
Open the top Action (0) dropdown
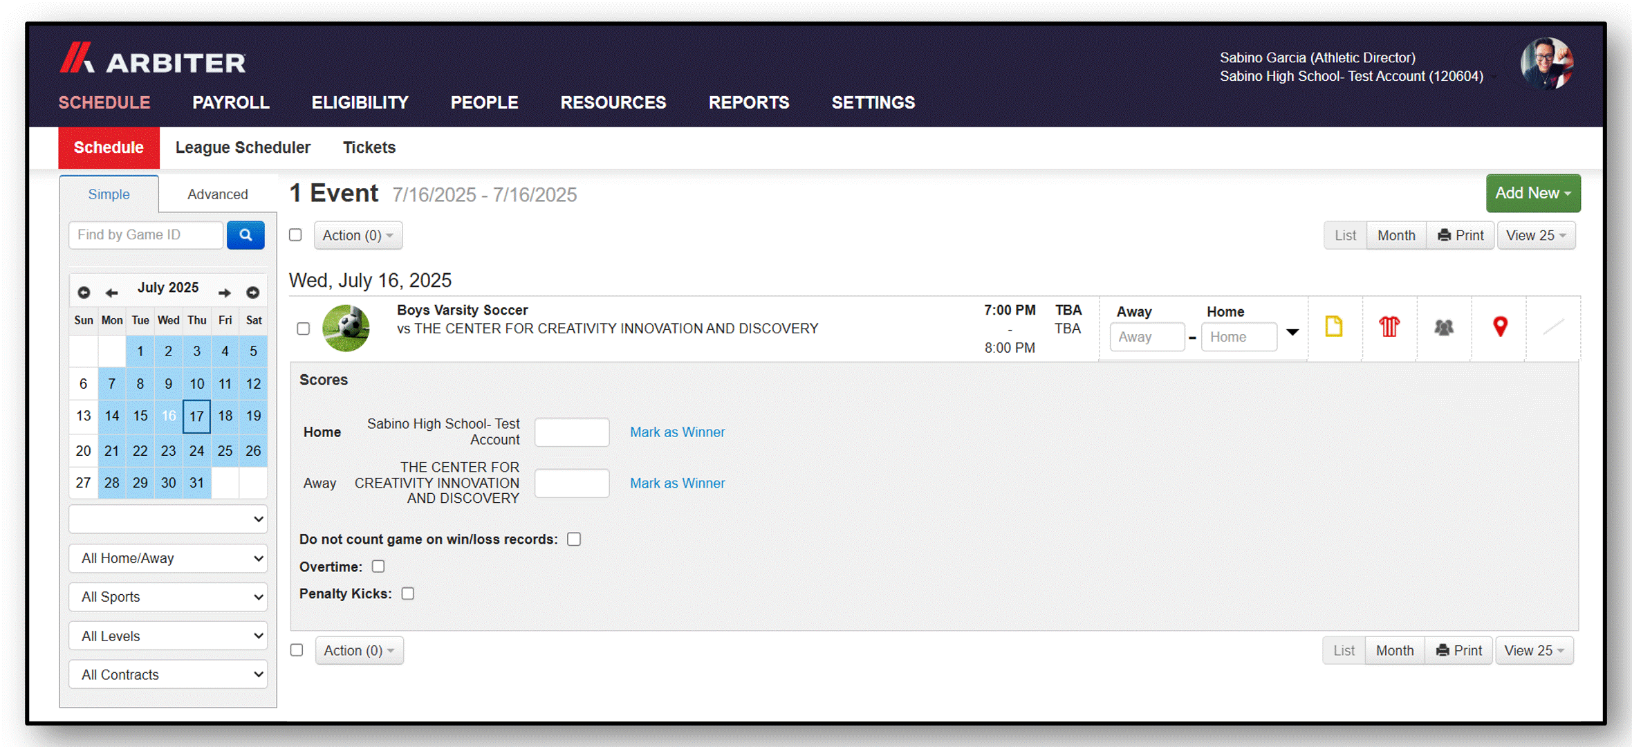358,235
